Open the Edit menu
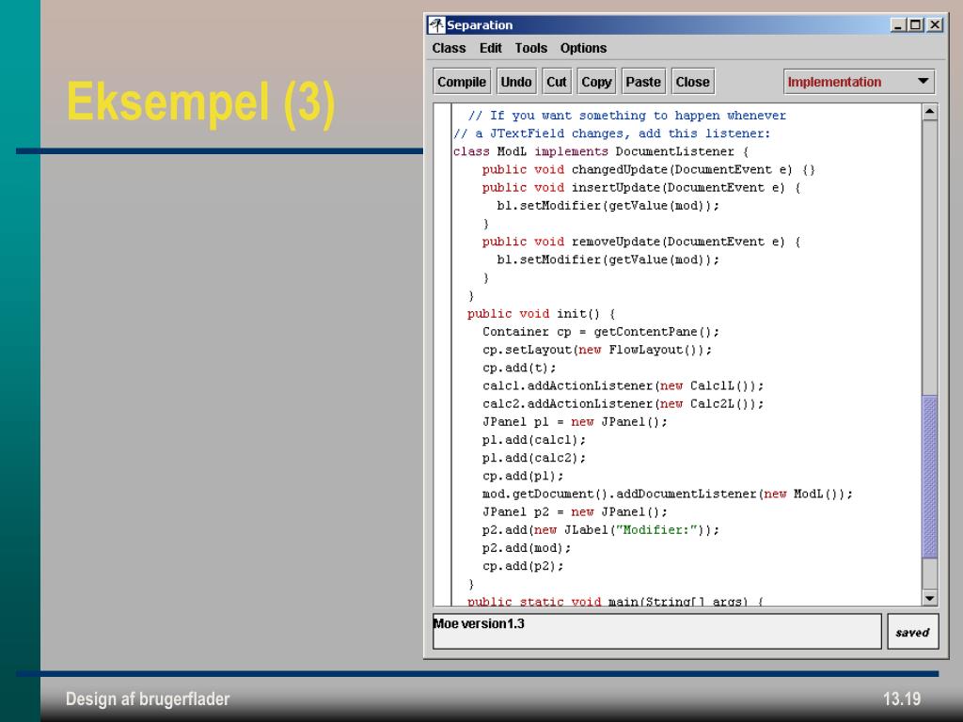This screenshot has width=963, height=722. pos(491,48)
